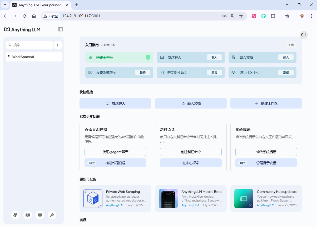Click the Private Web Scraping title
317x227 pixels.
(123, 192)
